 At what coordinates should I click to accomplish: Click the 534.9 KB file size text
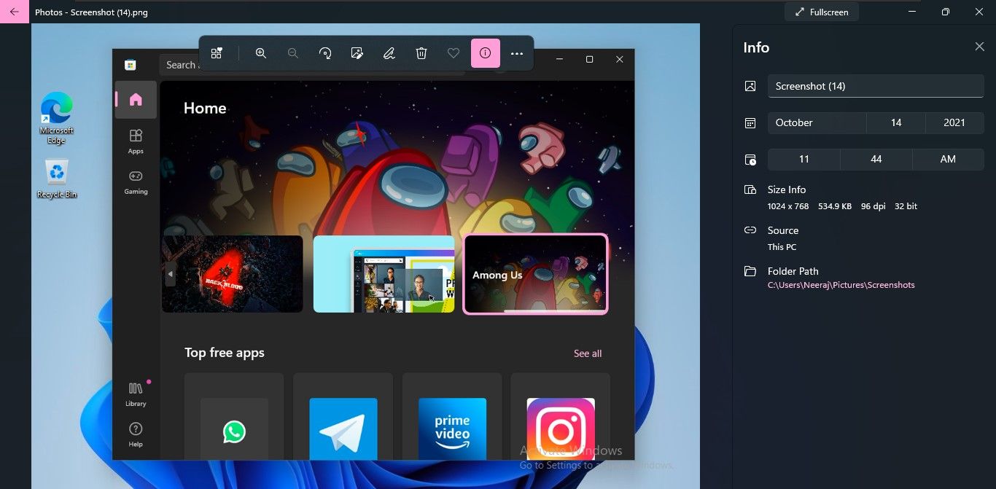coord(834,206)
